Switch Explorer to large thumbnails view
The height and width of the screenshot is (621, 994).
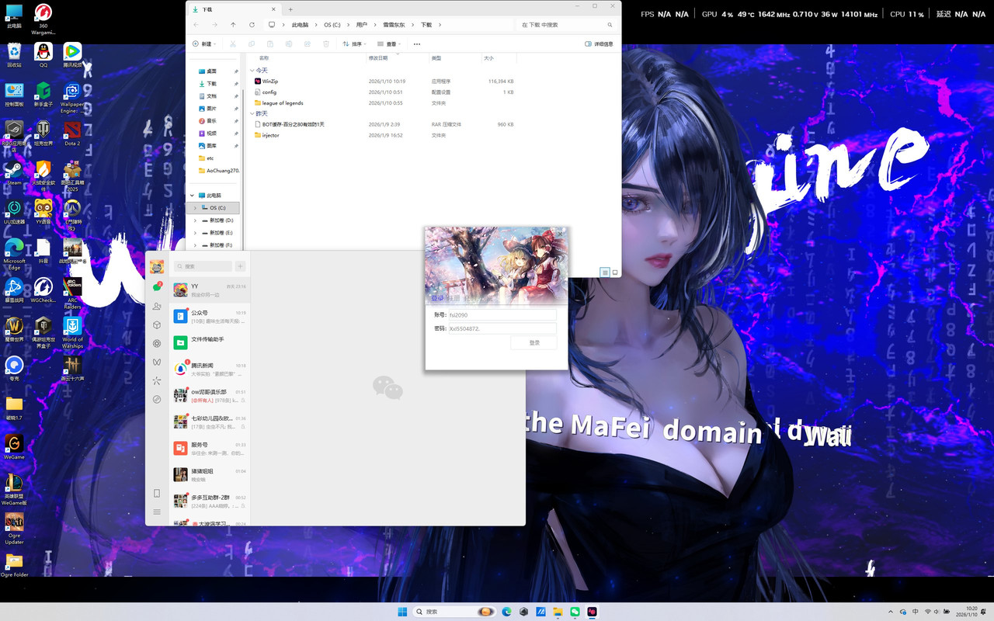[615, 272]
